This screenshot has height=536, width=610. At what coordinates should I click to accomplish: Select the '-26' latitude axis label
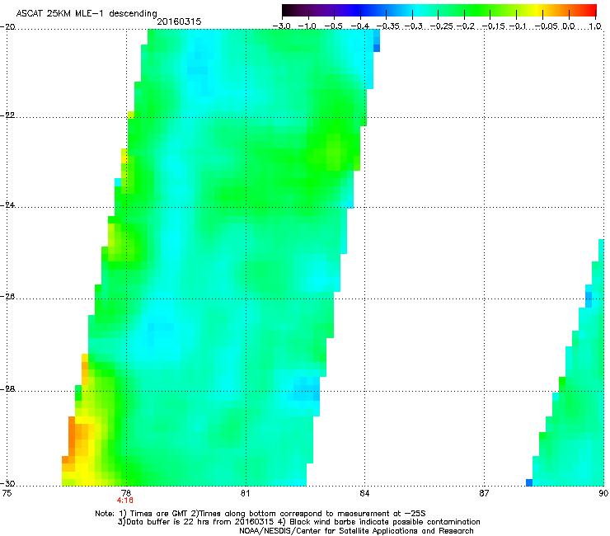[x=7, y=297]
